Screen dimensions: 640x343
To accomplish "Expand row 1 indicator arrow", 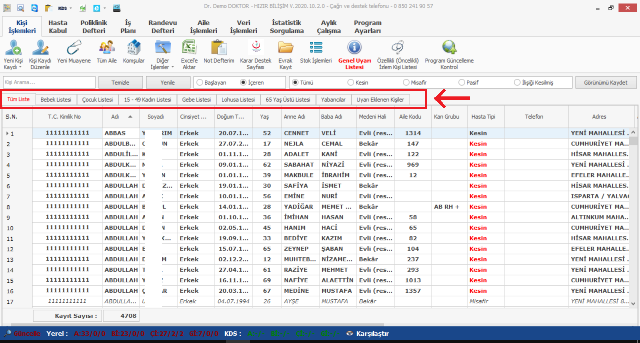I will (x=7, y=133).
